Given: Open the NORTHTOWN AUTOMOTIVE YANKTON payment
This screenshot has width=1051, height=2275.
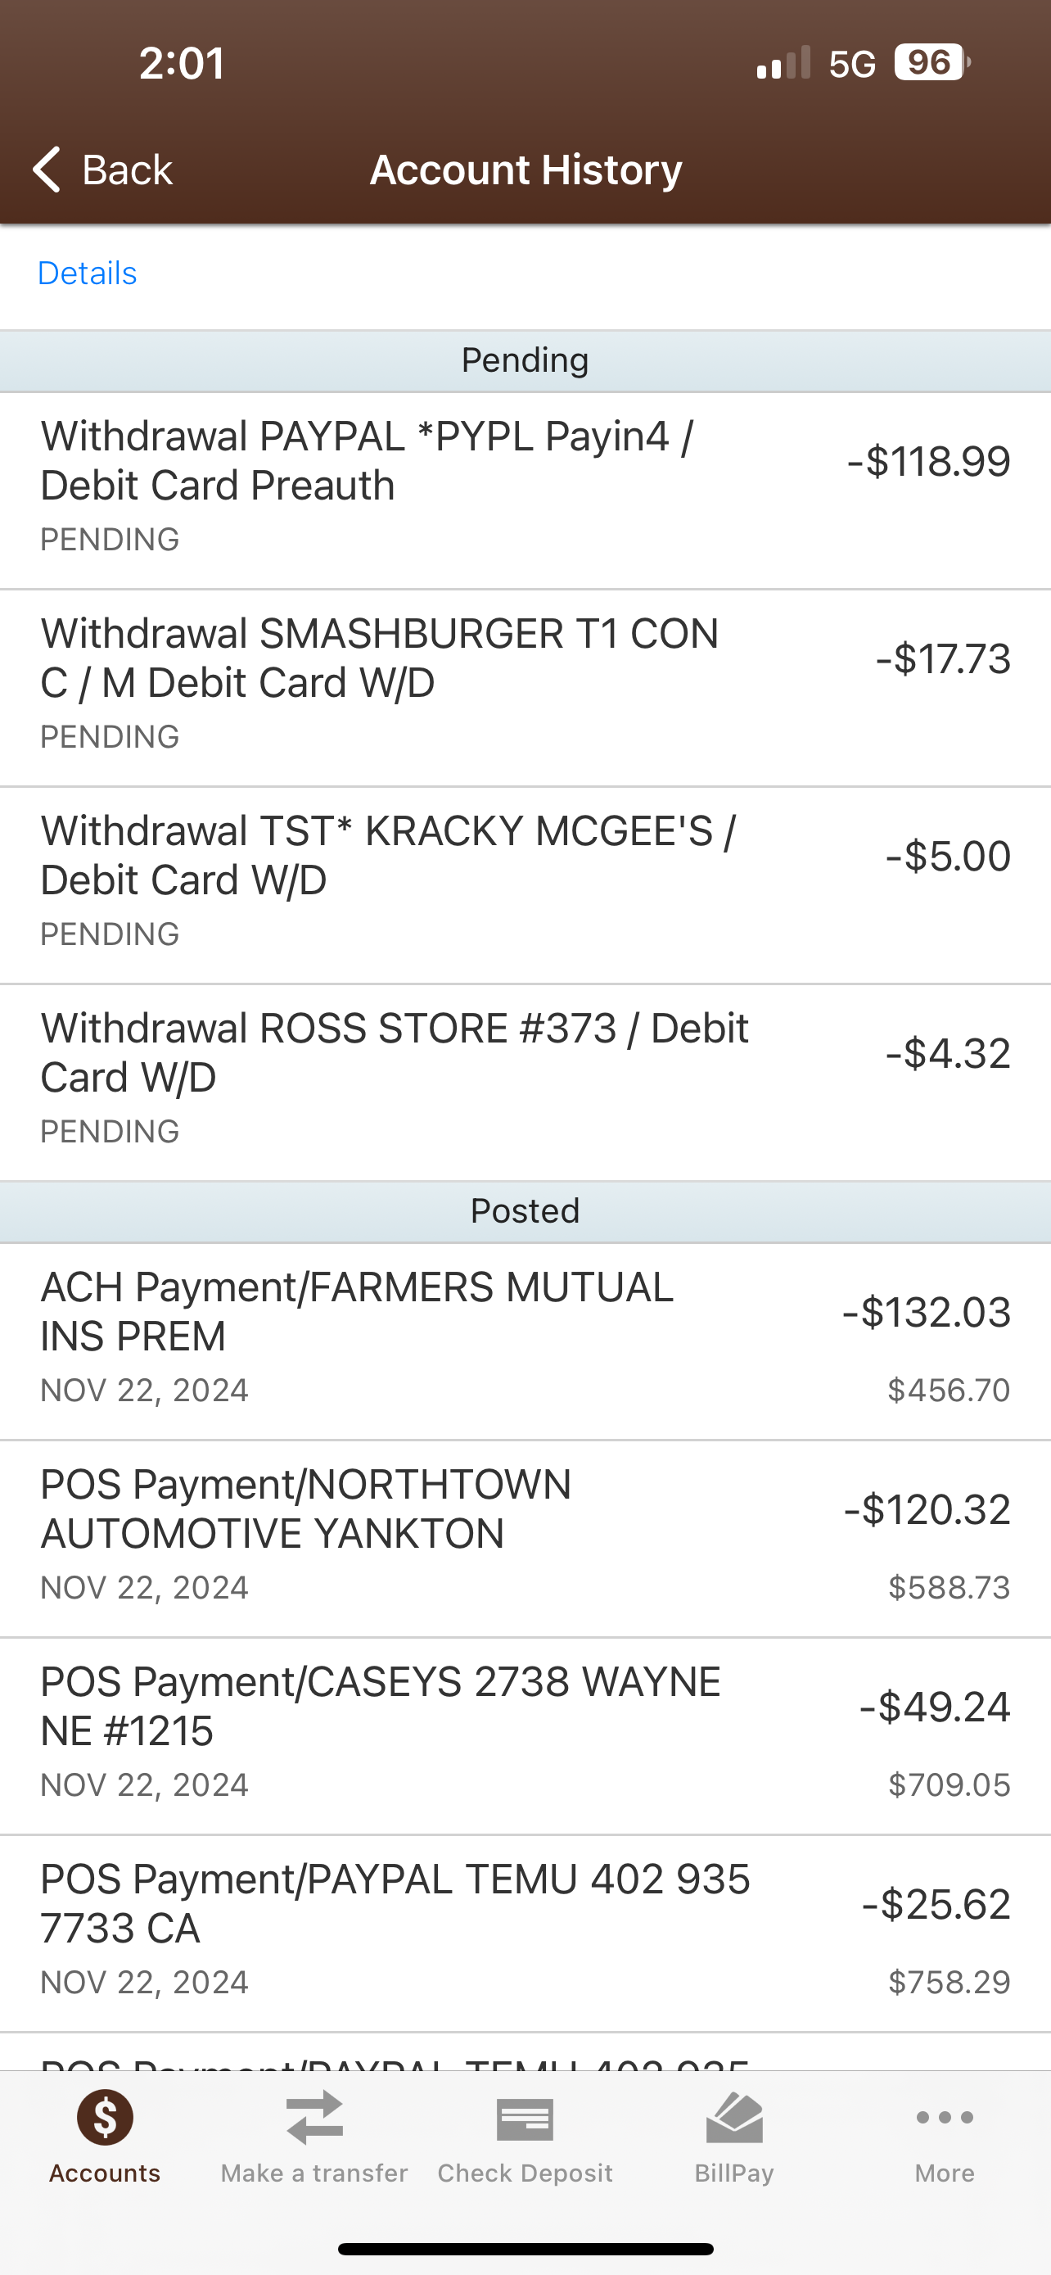Looking at the screenshot, I should (x=525, y=1539).
